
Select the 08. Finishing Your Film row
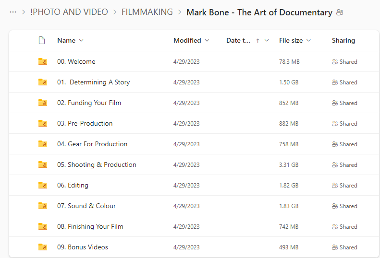(x=194, y=226)
